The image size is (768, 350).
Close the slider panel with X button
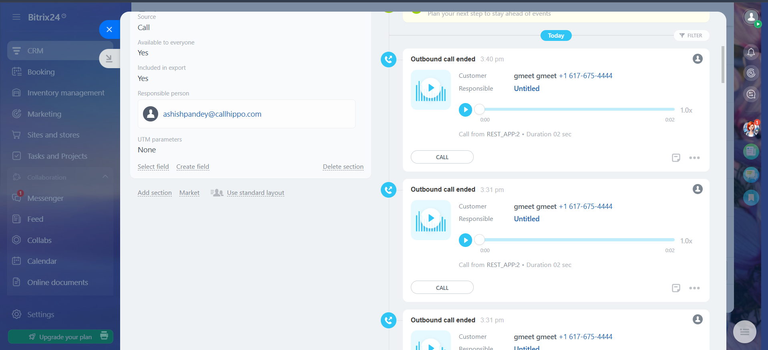[x=109, y=29]
